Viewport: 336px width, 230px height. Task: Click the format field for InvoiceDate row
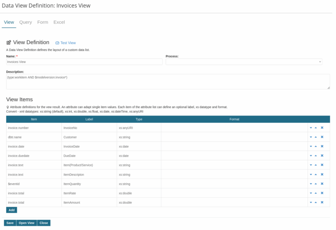click(234, 146)
